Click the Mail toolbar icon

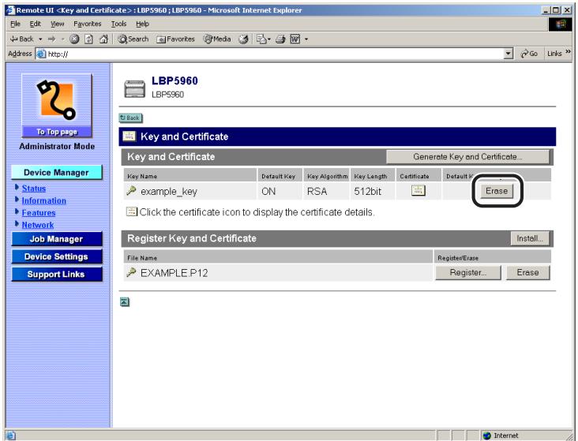point(263,39)
